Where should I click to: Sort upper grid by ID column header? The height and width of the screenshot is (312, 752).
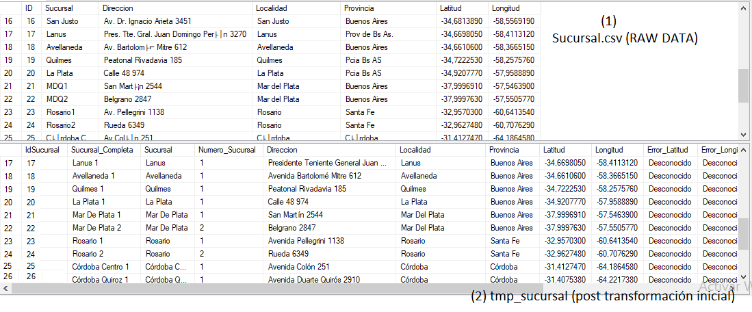(32, 8)
